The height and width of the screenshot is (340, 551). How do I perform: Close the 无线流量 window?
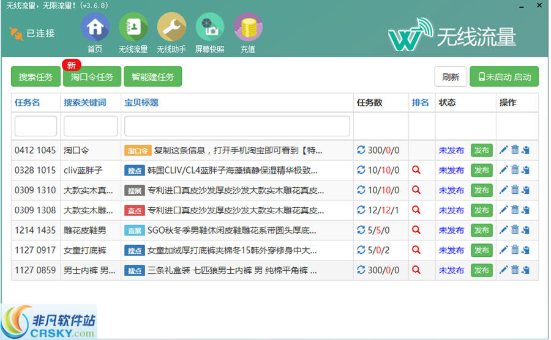coord(539,6)
